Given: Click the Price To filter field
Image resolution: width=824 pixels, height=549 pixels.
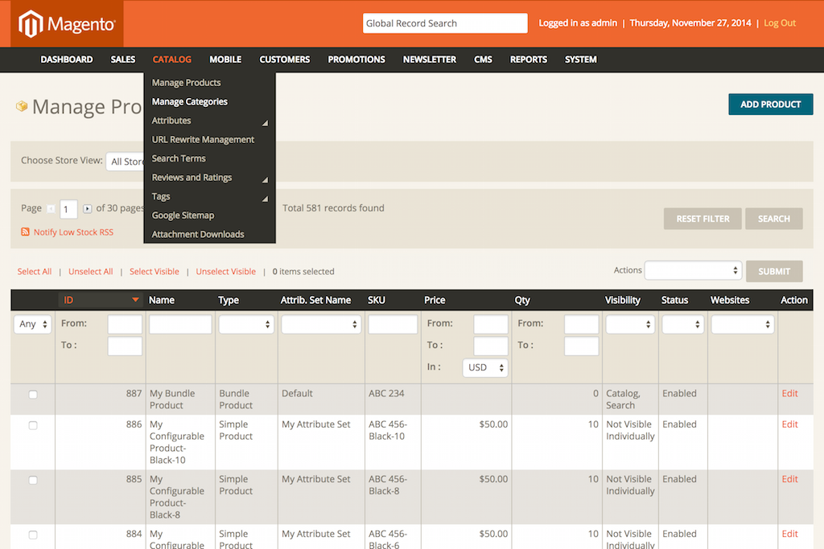Looking at the screenshot, I should click(x=491, y=346).
